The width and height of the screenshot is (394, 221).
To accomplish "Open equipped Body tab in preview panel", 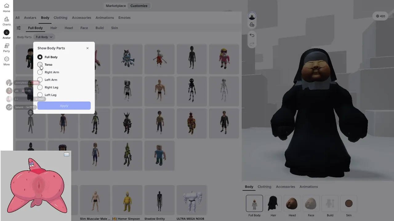I will 249,187.
